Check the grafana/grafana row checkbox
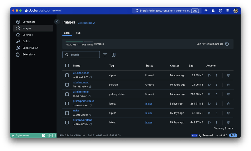 coord(67,122)
